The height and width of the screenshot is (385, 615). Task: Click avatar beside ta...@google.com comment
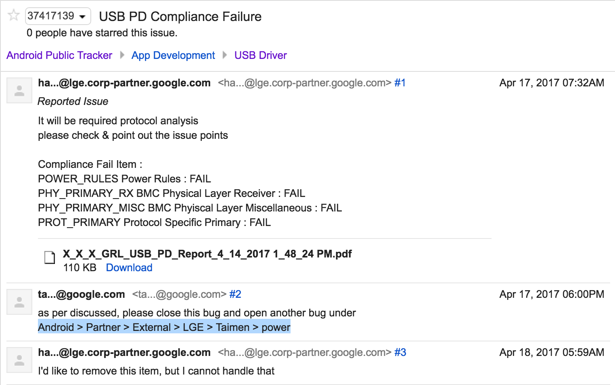(19, 302)
